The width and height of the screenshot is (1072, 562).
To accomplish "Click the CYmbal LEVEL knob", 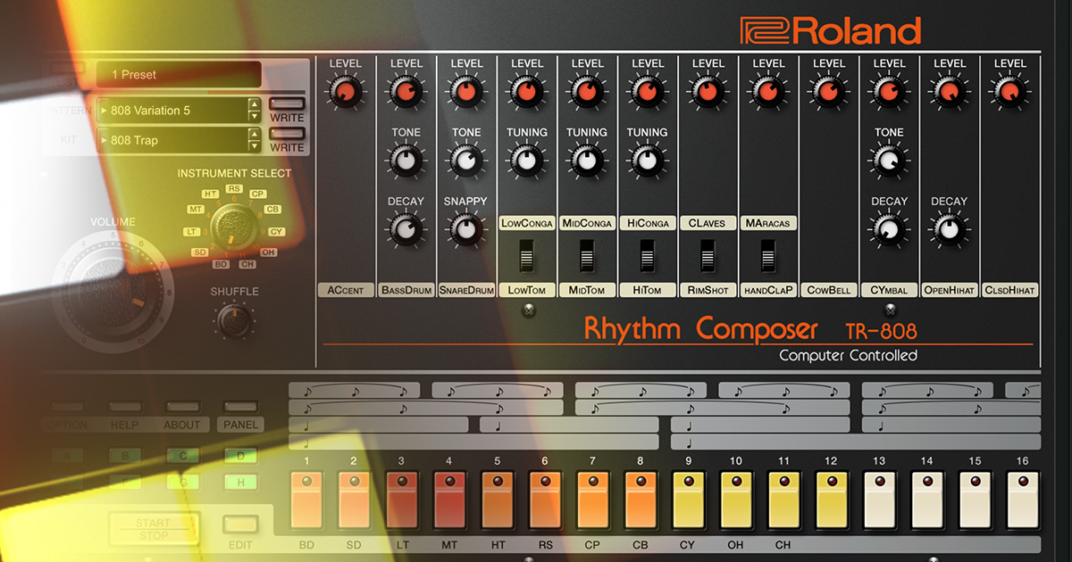I will (889, 91).
